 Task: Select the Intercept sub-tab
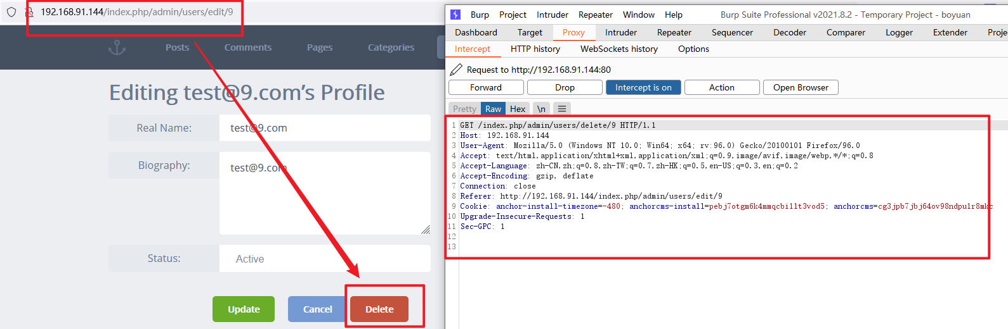pyautogui.click(x=473, y=49)
